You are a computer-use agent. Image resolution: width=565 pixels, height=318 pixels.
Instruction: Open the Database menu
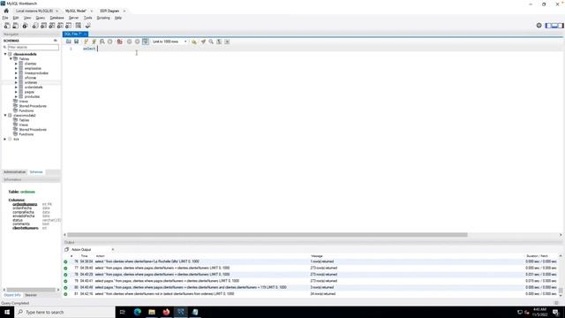(56, 18)
